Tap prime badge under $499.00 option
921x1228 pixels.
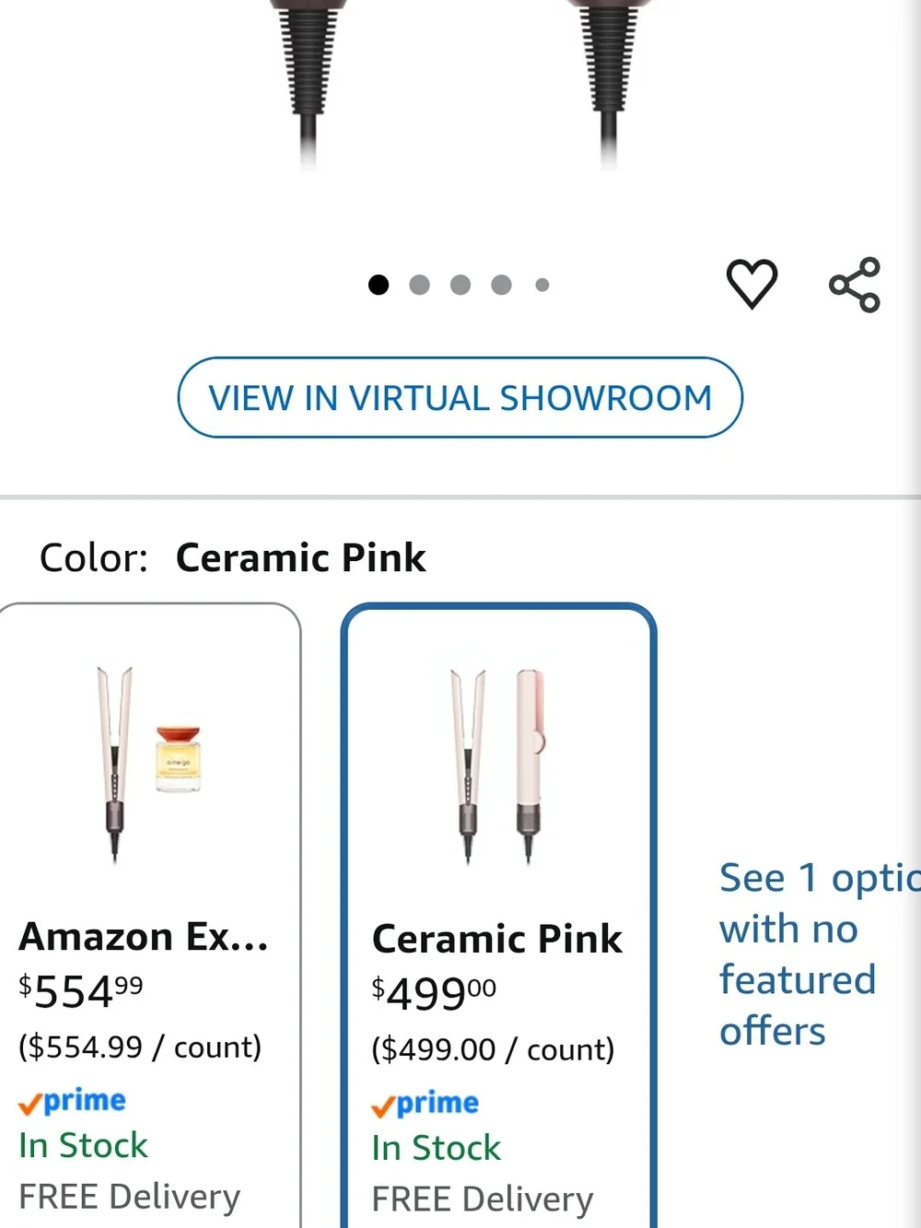(x=425, y=1104)
